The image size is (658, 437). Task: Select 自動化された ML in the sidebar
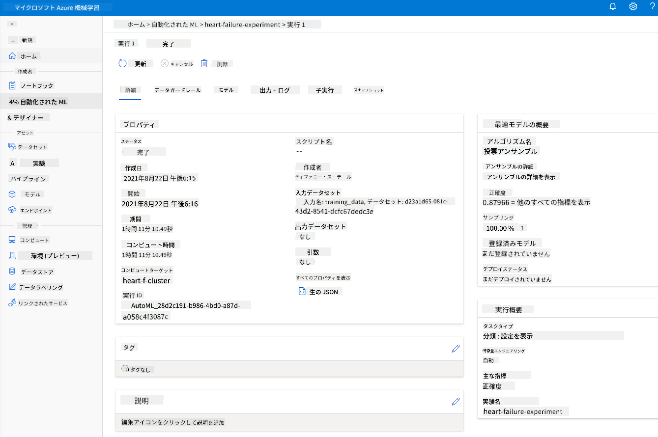38,102
